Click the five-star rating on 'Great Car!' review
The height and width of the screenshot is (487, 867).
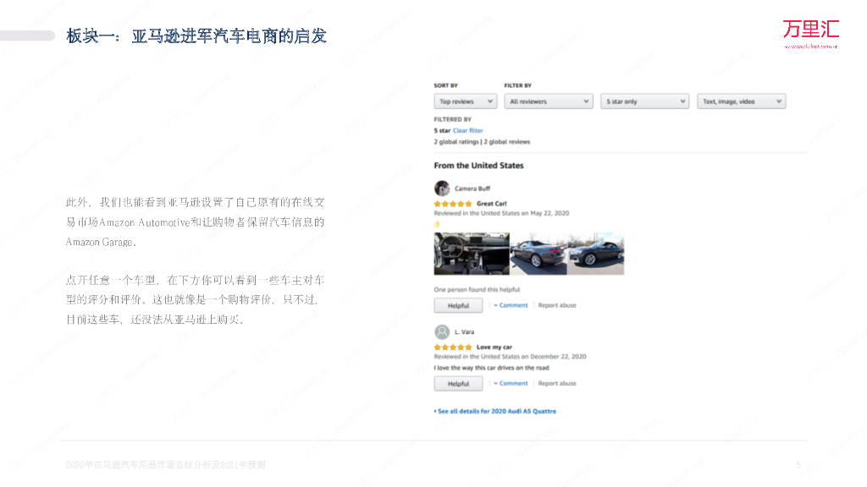click(453, 204)
